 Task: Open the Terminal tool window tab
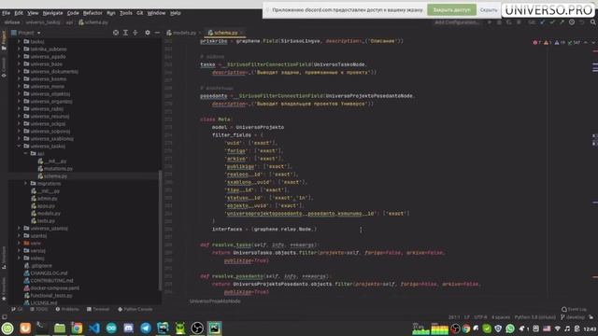point(98,309)
